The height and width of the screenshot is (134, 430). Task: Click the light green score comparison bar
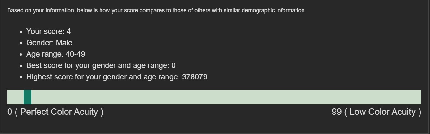[214, 97]
